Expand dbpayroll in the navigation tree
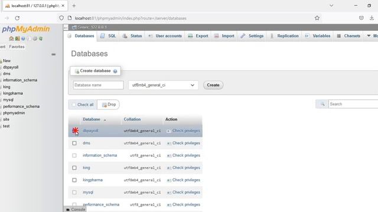The width and height of the screenshot is (378, 212). point(1,68)
